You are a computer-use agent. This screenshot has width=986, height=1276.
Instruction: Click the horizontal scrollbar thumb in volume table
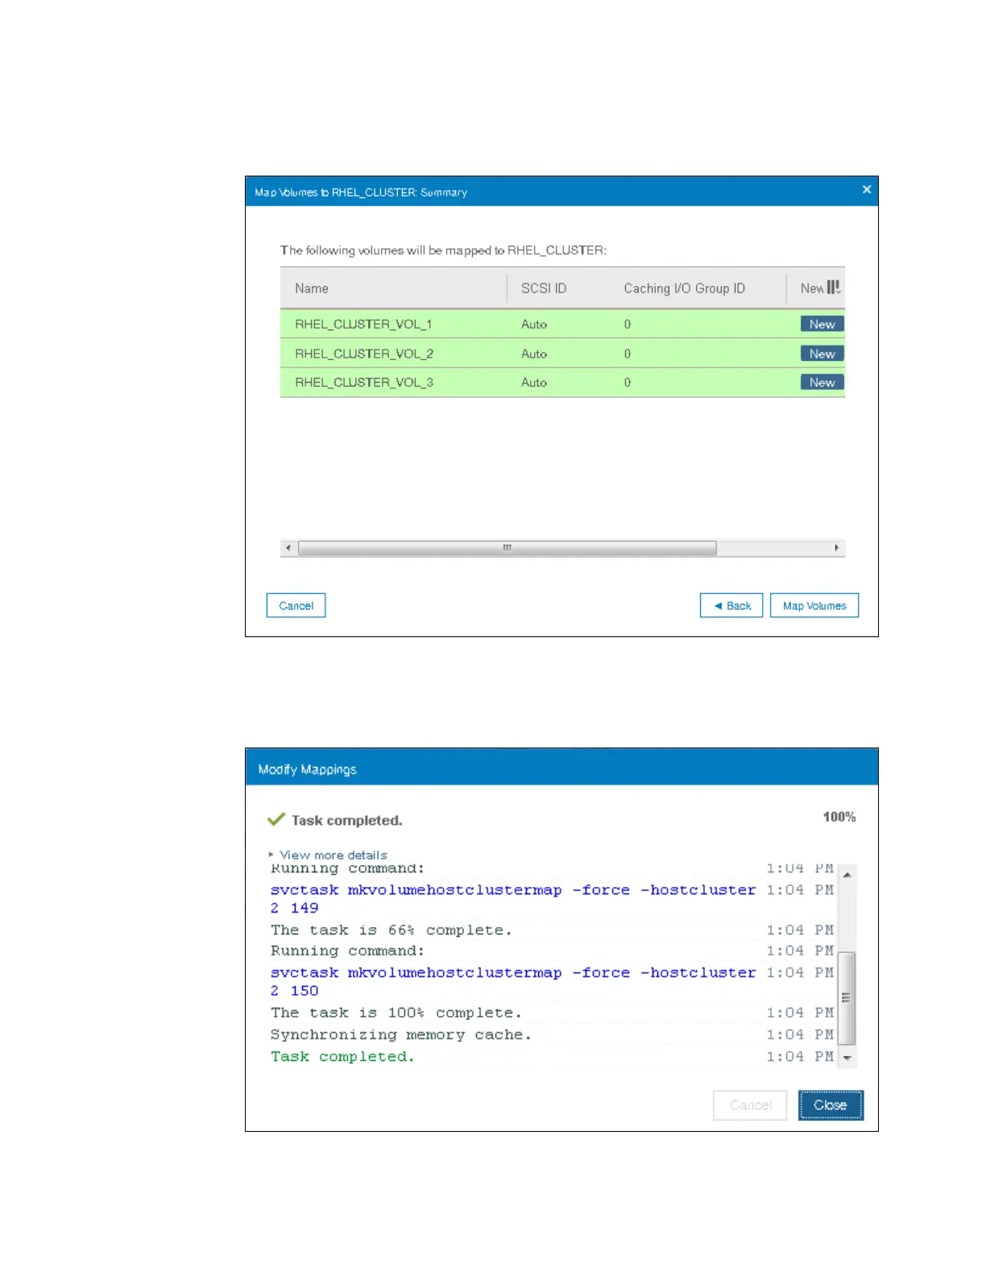[507, 549]
